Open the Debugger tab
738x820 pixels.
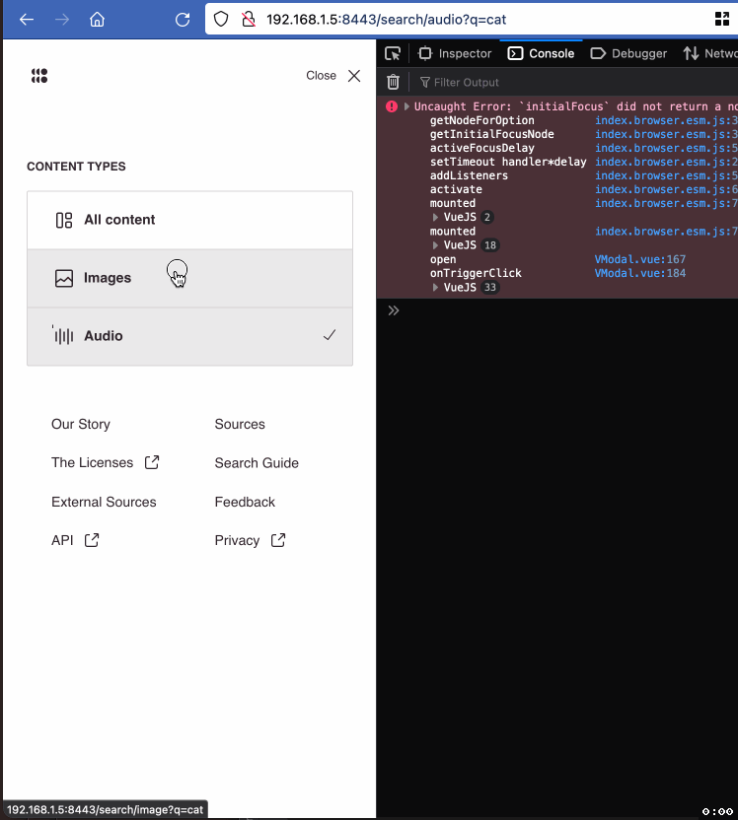[x=628, y=53]
